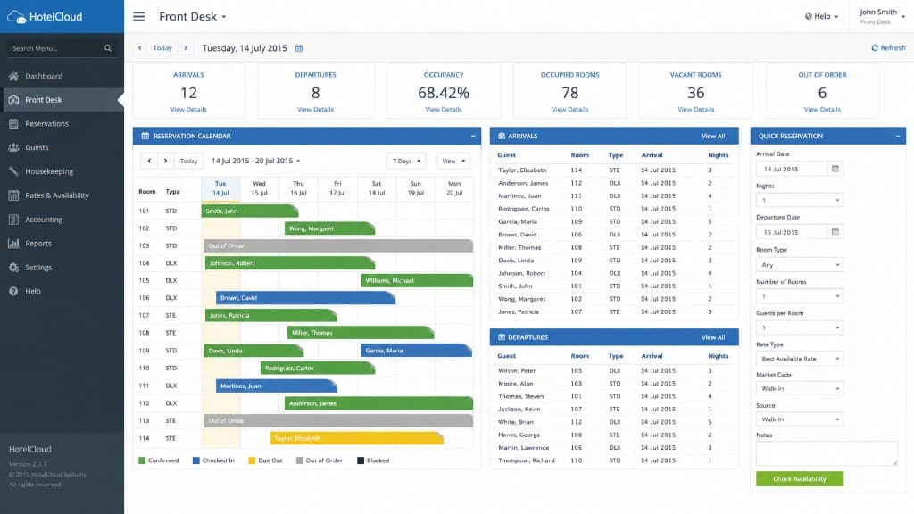
Task: Click the Due Out yellow legend swatch
Action: point(252,460)
